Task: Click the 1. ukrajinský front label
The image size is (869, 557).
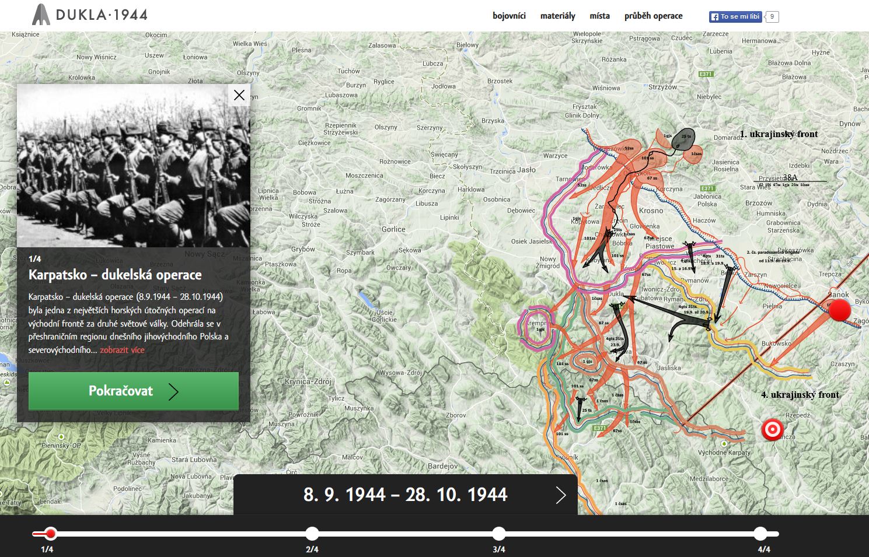Action: point(779,134)
